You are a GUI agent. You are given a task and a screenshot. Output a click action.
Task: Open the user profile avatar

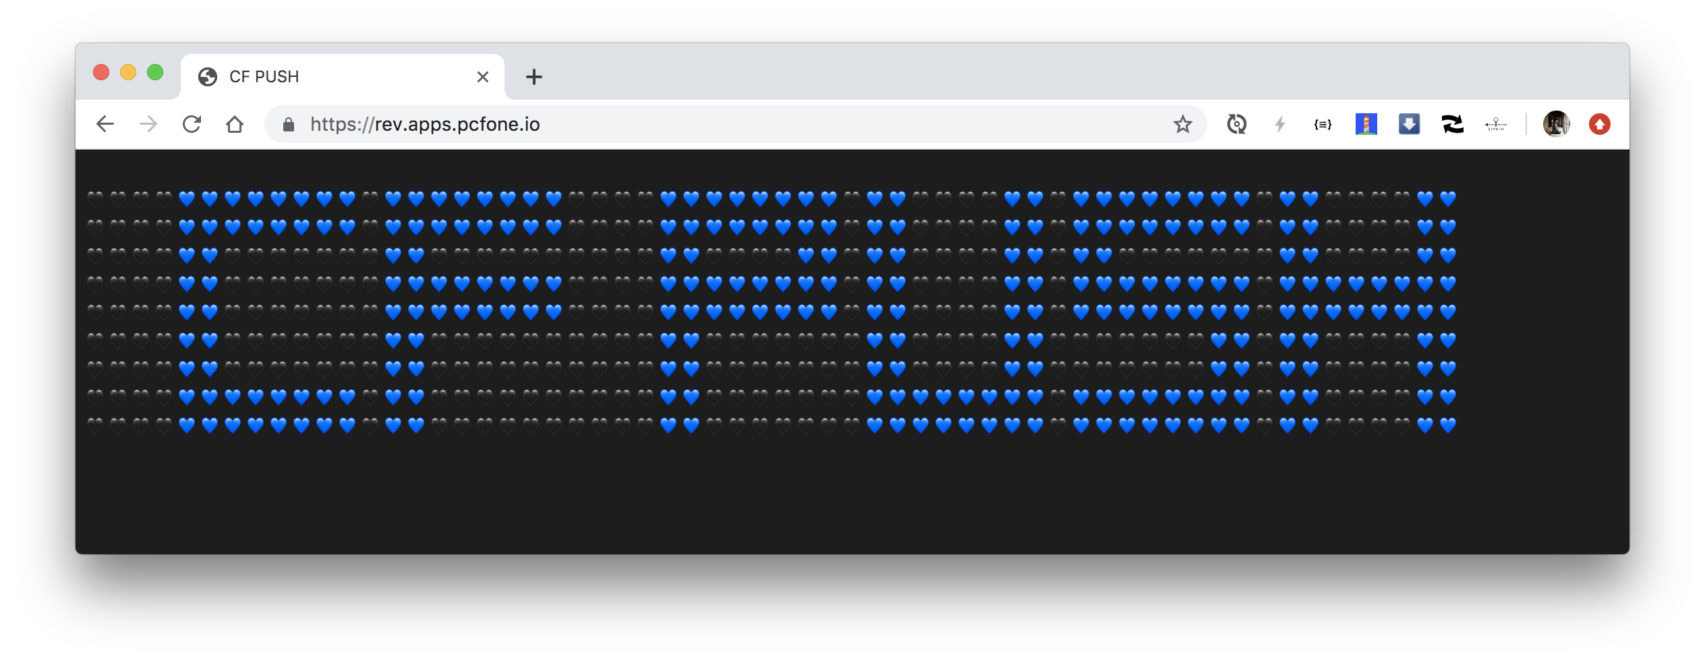1557,124
